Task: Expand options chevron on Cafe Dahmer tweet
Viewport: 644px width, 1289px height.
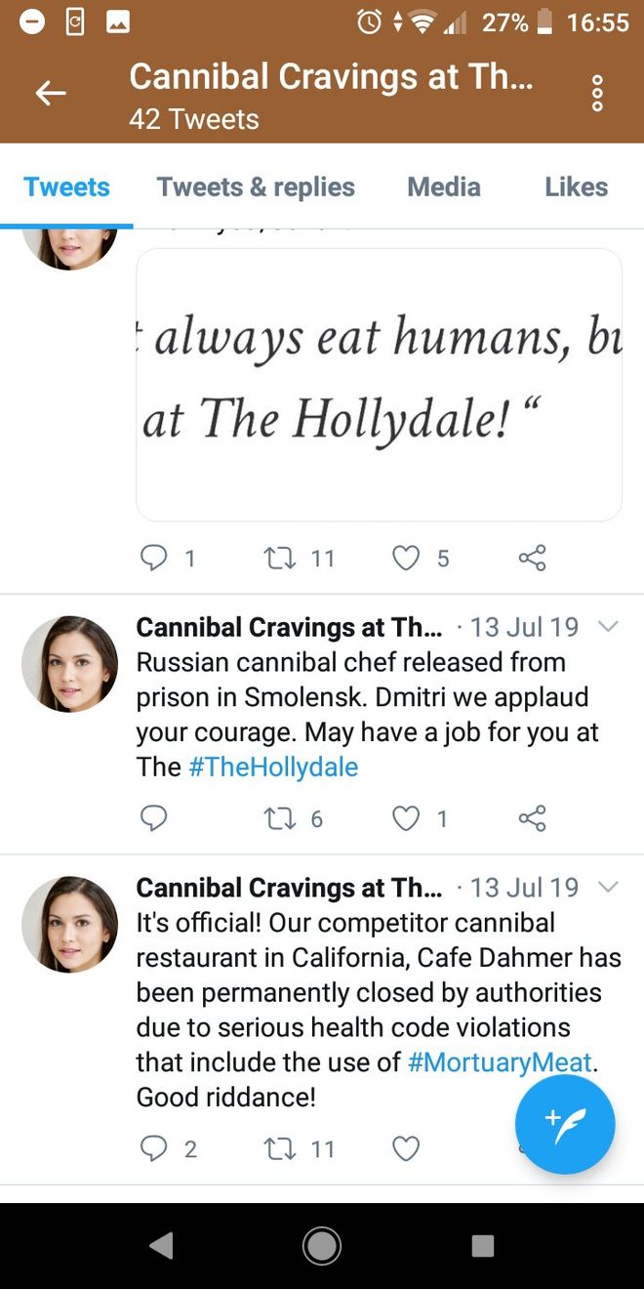Action: point(607,887)
